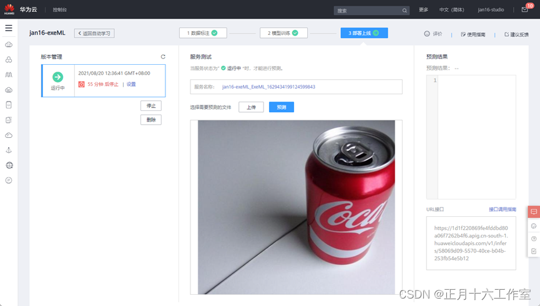Click the wave-shaped sidebar icon
Viewport: 540px width, 306px height.
(x=9, y=75)
